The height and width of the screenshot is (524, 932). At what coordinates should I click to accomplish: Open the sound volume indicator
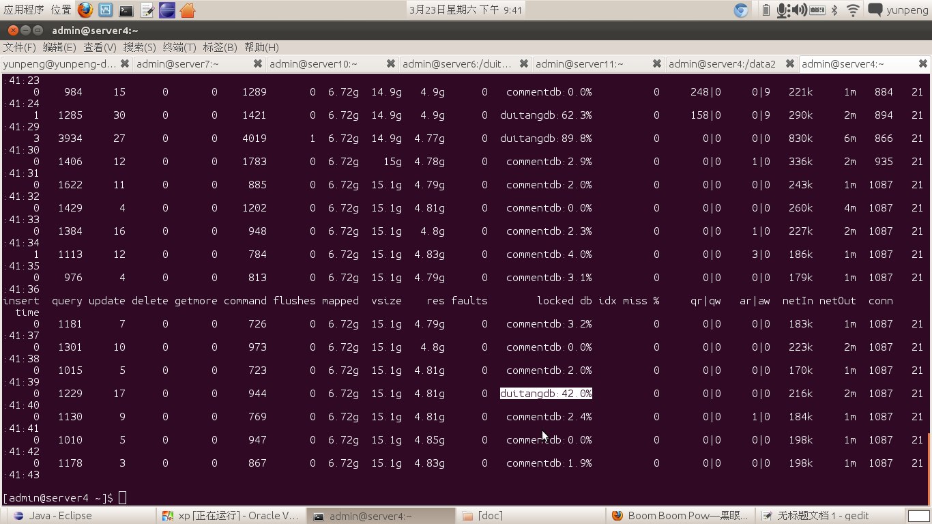pyautogui.click(x=800, y=10)
